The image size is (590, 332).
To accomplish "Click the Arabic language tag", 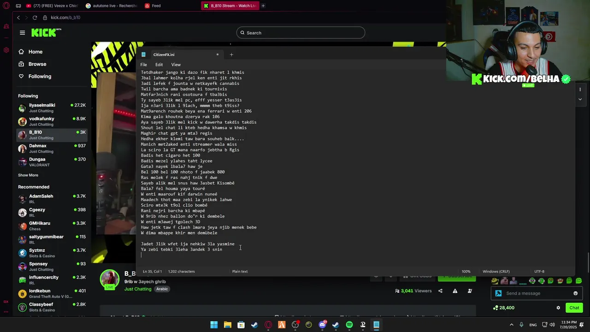I will 162,289.
